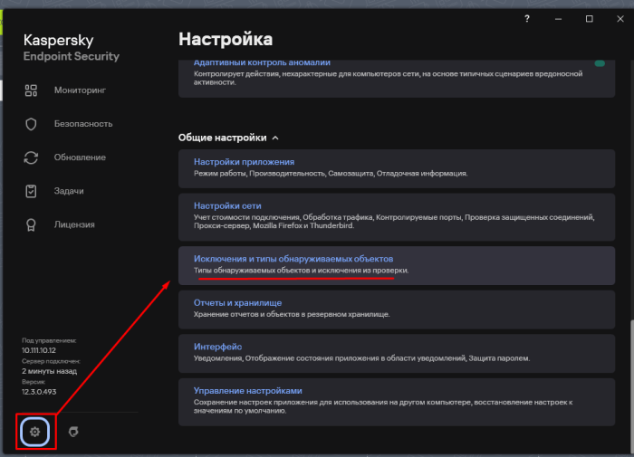Click the Мониторинг dashboard icon
634x457 pixels.
(x=31, y=90)
